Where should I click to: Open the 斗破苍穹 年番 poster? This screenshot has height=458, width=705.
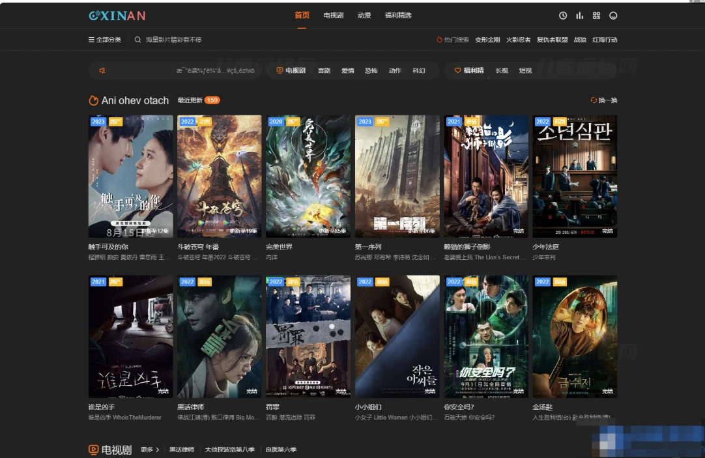pyautogui.click(x=220, y=176)
